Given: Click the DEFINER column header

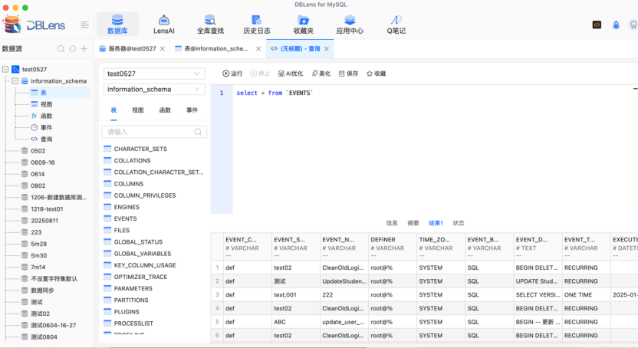Looking at the screenshot, I should (x=393, y=247).
